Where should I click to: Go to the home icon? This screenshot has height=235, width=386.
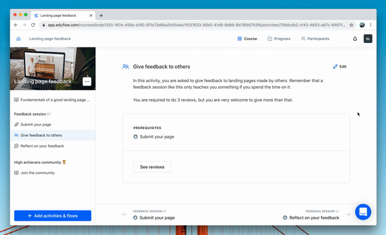(19, 39)
